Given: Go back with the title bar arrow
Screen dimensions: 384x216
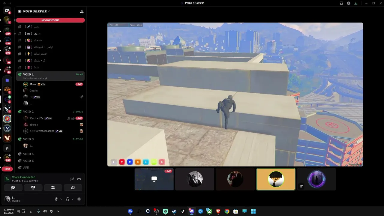Looking at the screenshot, I should coord(4,3).
